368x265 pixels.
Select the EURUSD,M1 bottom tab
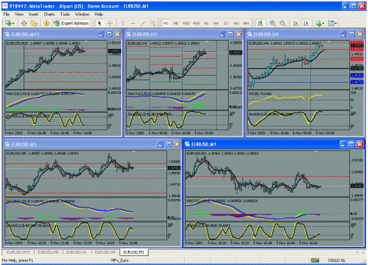point(134,252)
